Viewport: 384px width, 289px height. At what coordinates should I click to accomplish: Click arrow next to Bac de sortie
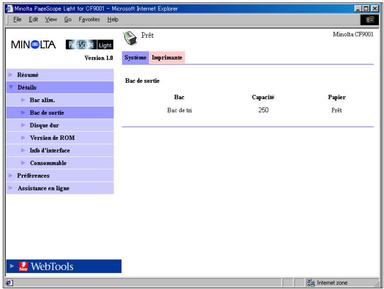[x=23, y=112]
